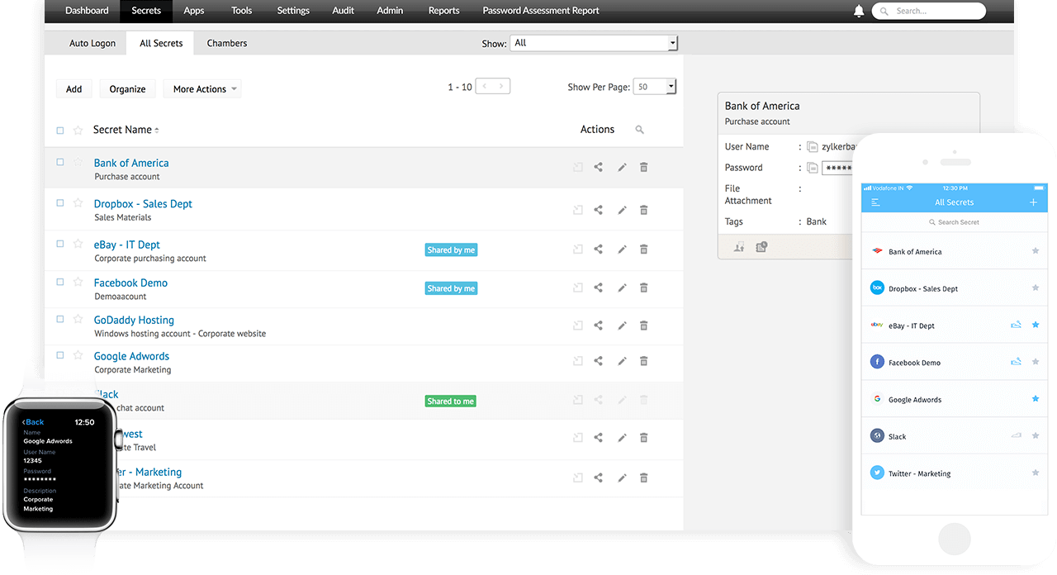Image resolution: width=1057 pixels, height=575 pixels.
Task: Edit the Google Adwords secret
Action: click(x=622, y=361)
